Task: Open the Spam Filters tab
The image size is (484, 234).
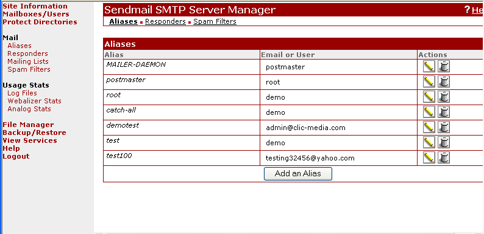Action: [215, 21]
